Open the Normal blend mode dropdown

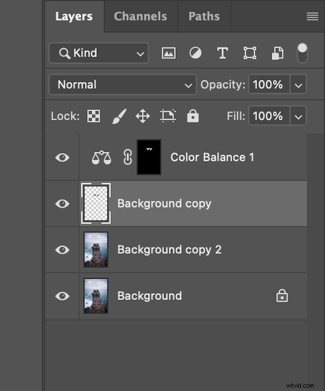coord(123,84)
